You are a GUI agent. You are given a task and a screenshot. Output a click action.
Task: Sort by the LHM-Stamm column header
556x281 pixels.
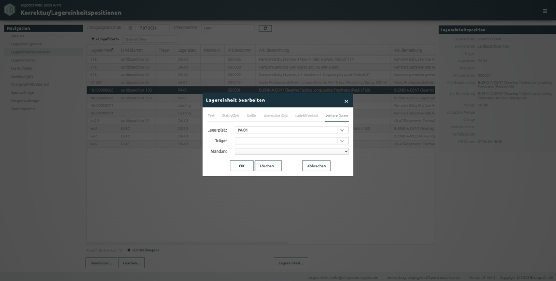(136, 50)
